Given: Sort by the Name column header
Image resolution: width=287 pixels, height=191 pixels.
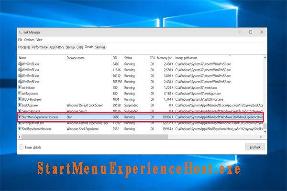Looking at the screenshot, I should 22,58.
